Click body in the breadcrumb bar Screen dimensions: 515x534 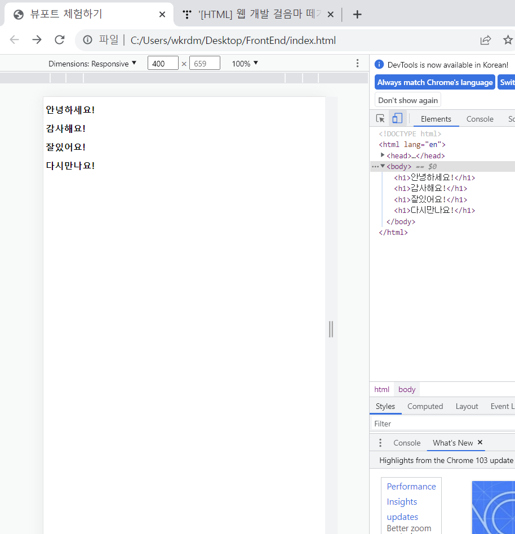point(407,389)
